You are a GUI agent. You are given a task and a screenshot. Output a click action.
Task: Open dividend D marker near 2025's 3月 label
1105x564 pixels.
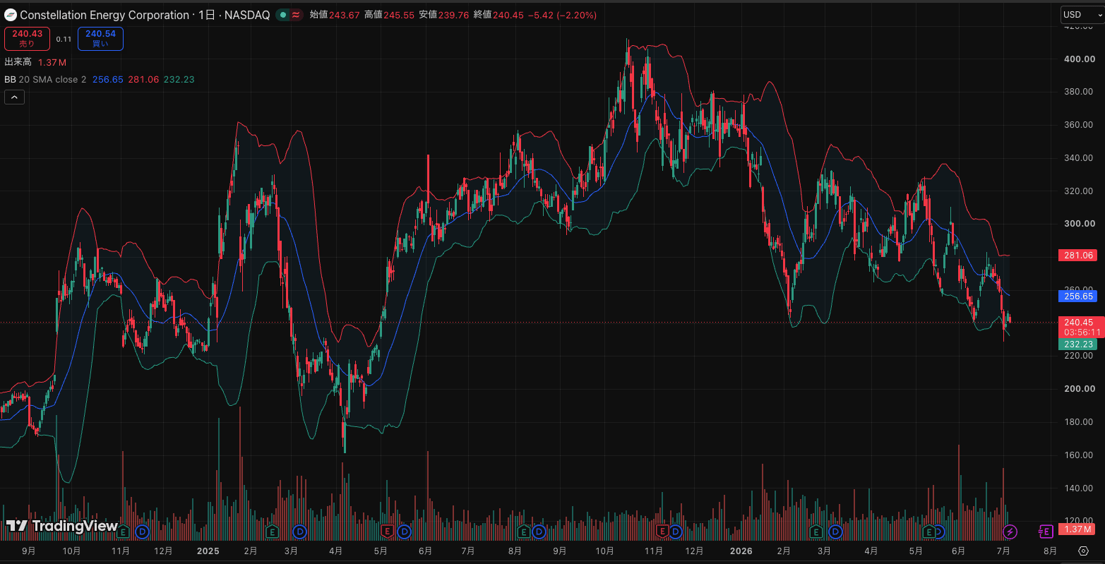(x=300, y=531)
